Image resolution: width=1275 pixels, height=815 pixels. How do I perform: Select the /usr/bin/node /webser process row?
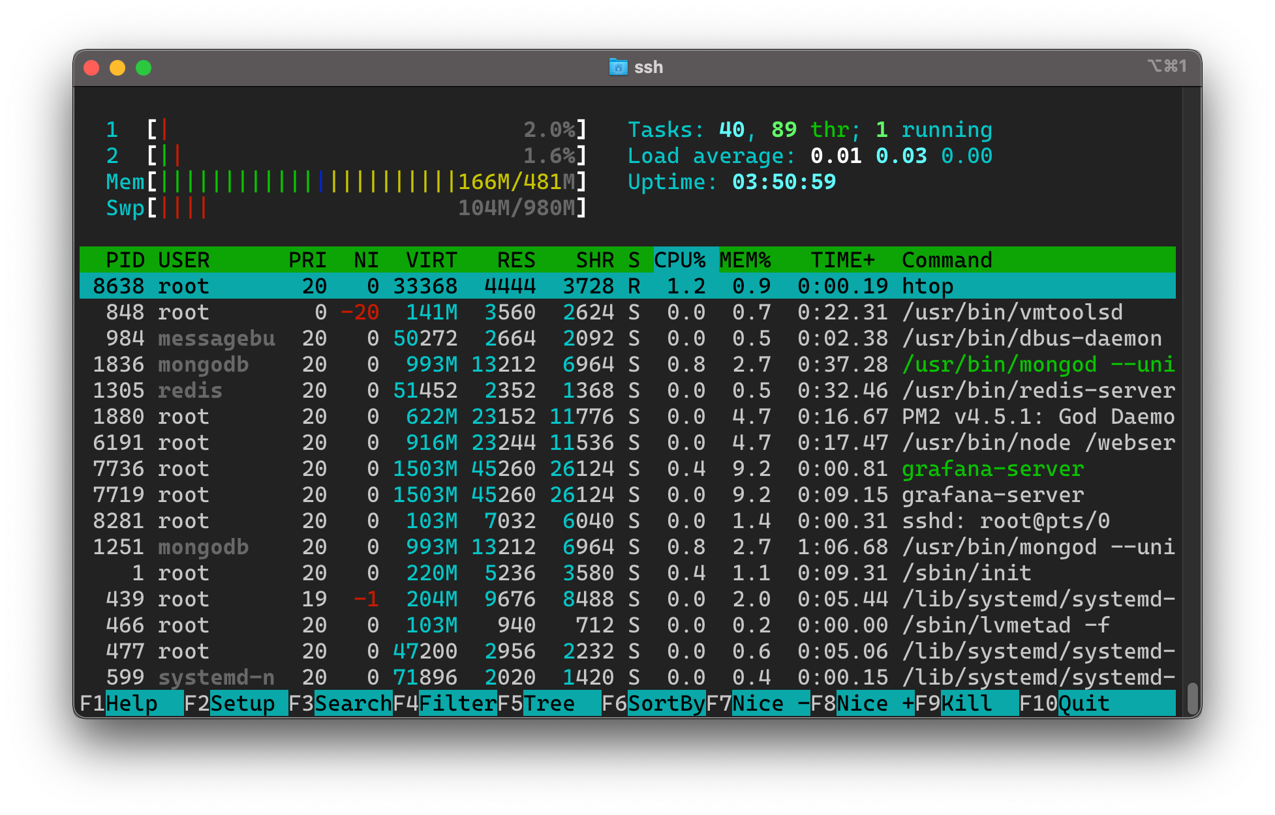pyautogui.click(x=627, y=443)
